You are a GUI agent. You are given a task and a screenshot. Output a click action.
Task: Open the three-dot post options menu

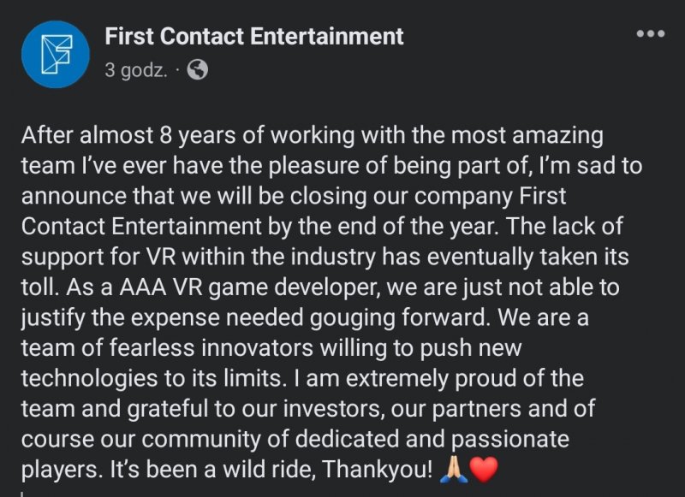tap(651, 33)
